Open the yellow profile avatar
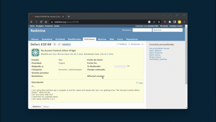The height and width of the screenshot is (122, 216). click(x=179, y=22)
